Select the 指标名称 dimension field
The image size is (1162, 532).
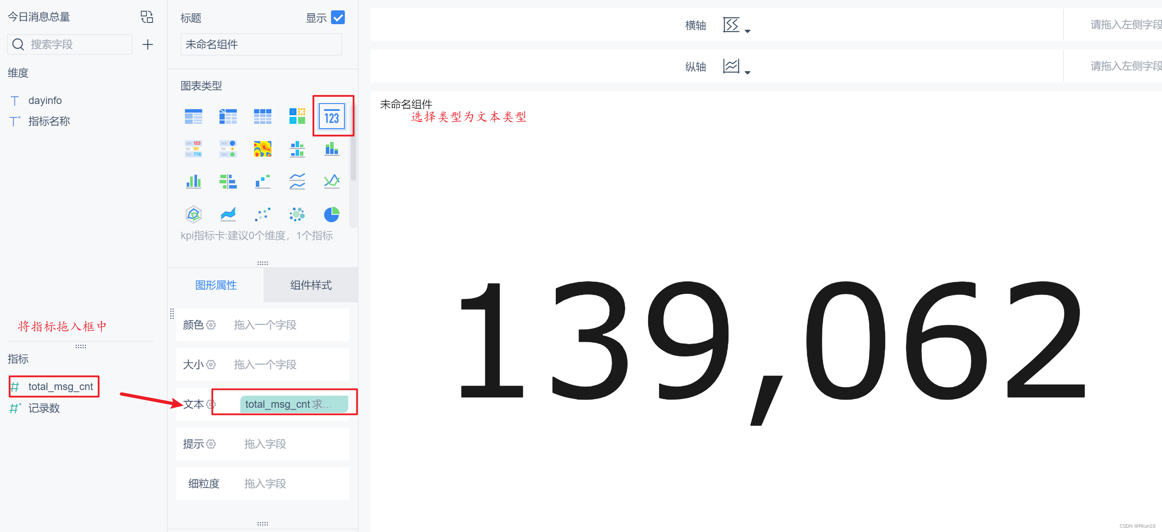tap(49, 121)
